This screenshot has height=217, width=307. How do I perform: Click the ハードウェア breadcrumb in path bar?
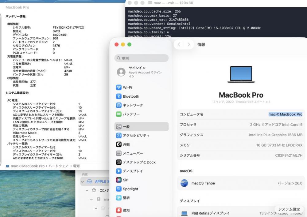coord(59,166)
